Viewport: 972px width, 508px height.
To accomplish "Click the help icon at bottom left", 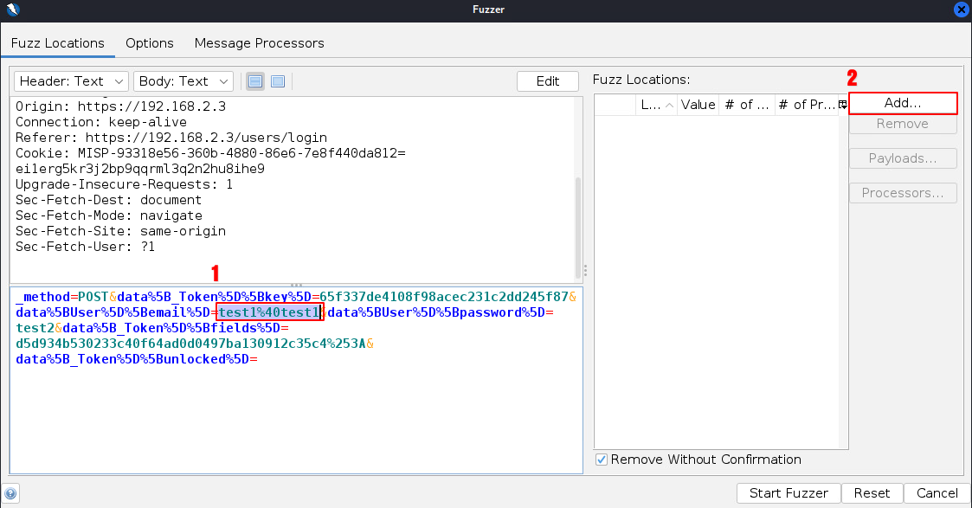I will (11, 493).
